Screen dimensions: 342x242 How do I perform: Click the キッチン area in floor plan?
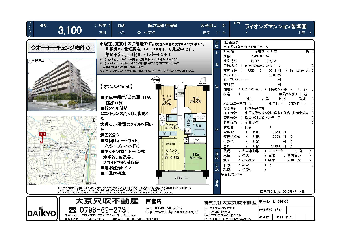(x=171, y=127)
